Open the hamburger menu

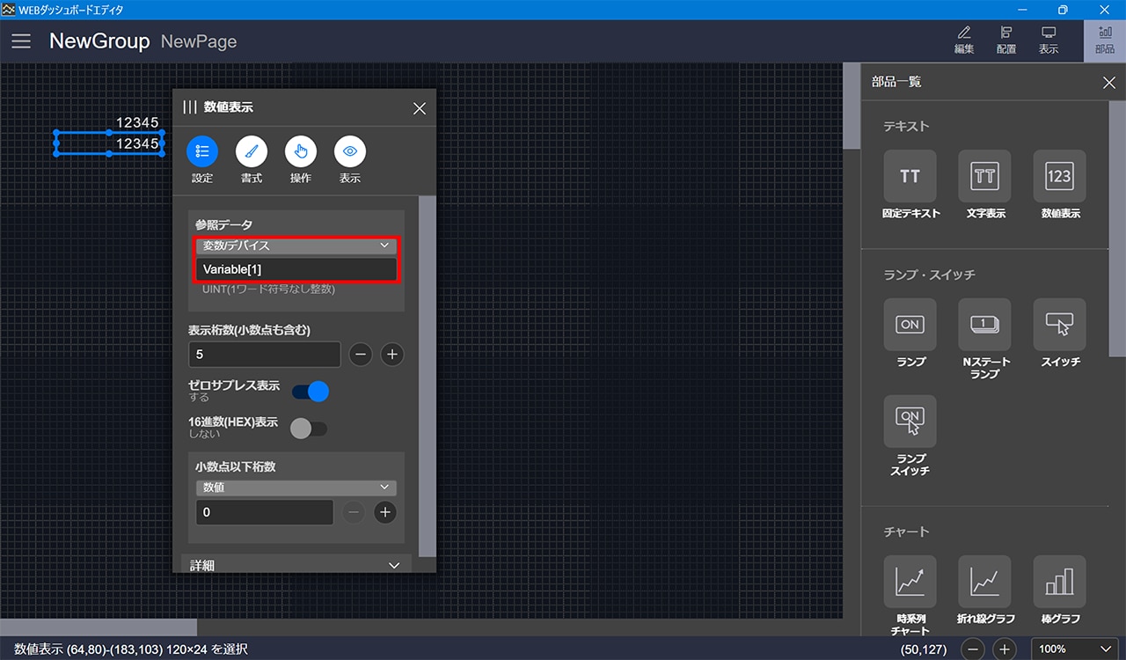pos(21,41)
